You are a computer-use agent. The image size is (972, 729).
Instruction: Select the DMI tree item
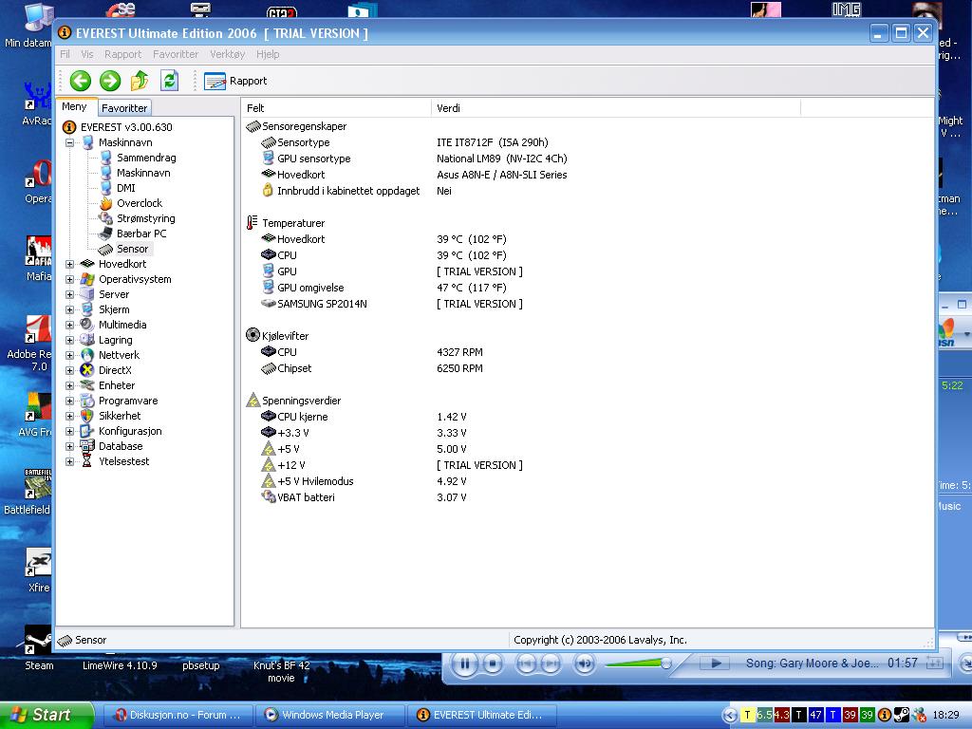coord(126,188)
